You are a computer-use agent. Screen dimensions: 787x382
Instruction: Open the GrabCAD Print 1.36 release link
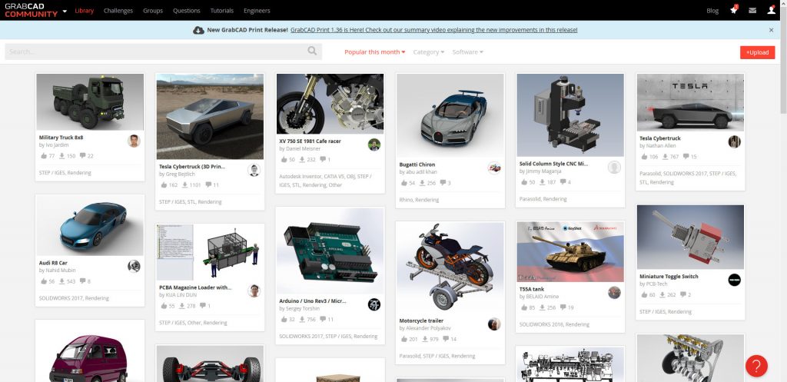[433, 30]
